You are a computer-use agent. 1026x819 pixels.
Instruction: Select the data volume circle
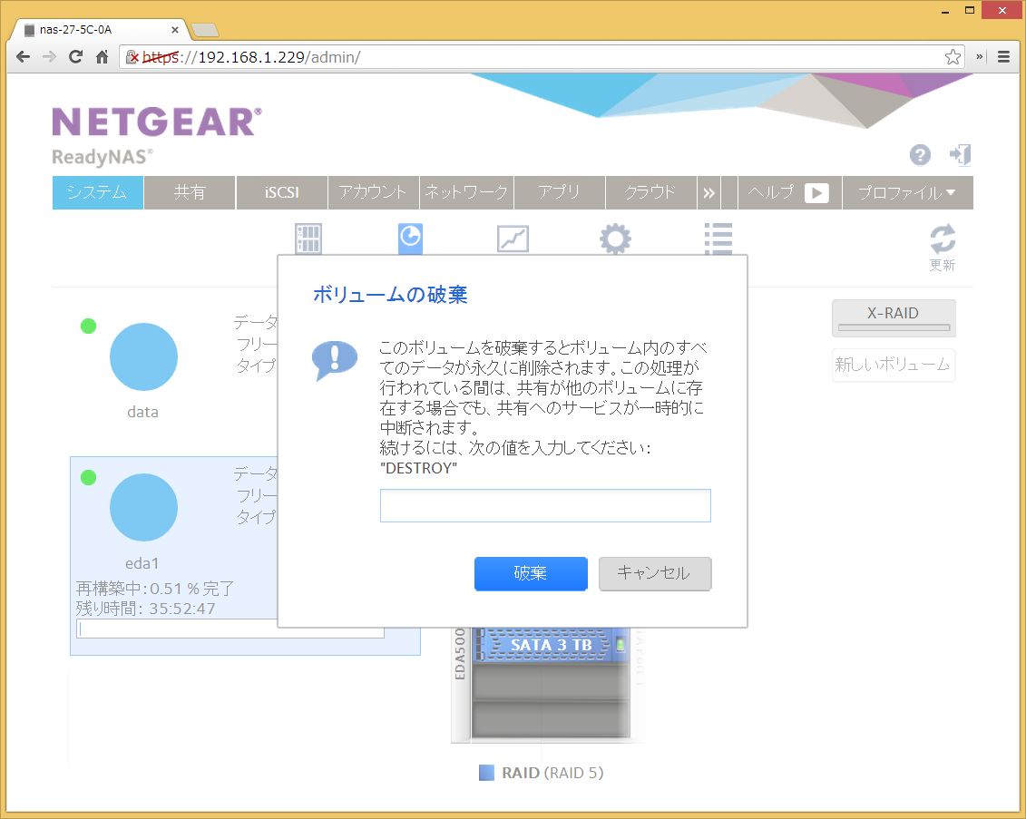pyautogui.click(x=143, y=356)
